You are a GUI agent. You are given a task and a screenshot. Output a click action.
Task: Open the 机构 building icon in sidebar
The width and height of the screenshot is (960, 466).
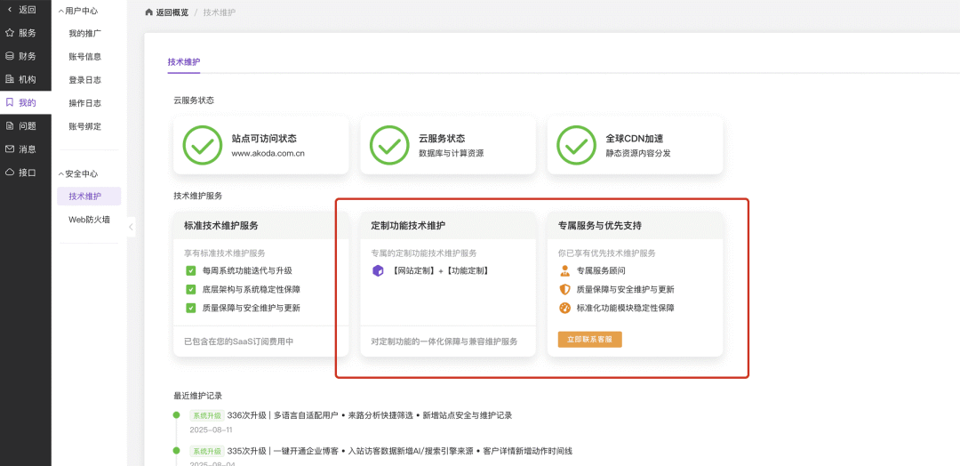9,79
